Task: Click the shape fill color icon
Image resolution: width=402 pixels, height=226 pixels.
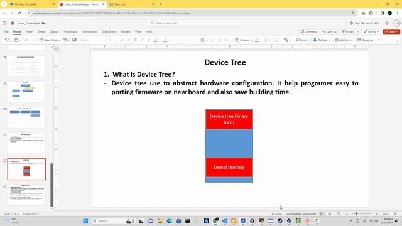Action: [x=257, y=40]
